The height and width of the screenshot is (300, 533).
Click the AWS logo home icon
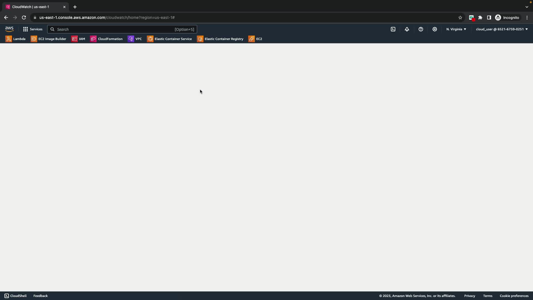pyautogui.click(x=9, y=29)
